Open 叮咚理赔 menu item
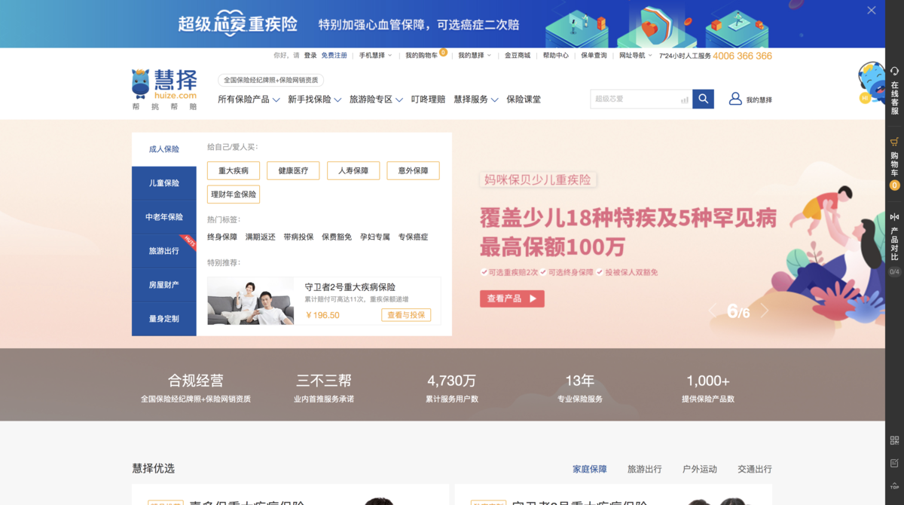904x505 pixels. point(428,99)
